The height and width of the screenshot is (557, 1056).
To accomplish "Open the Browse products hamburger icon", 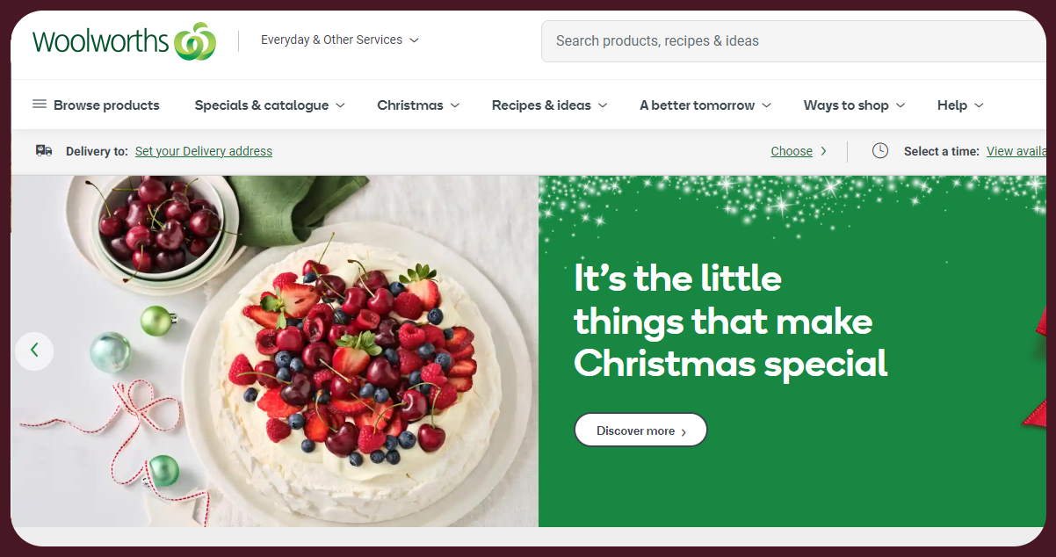I will 40,105.
